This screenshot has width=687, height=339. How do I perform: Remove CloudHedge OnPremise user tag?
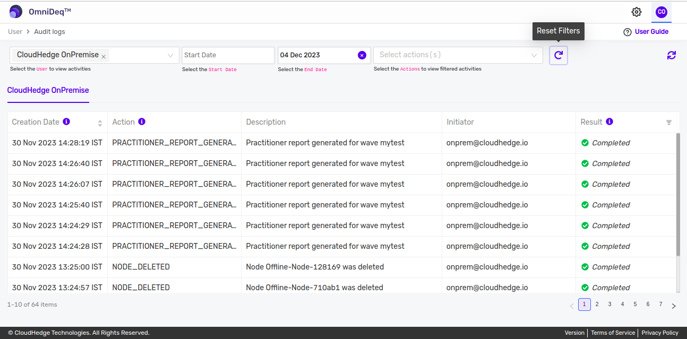(104, 56)
